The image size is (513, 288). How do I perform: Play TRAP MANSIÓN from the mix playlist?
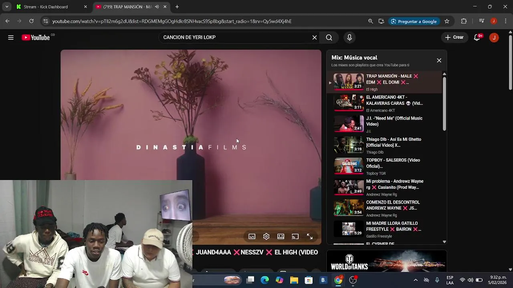point(385,82)
